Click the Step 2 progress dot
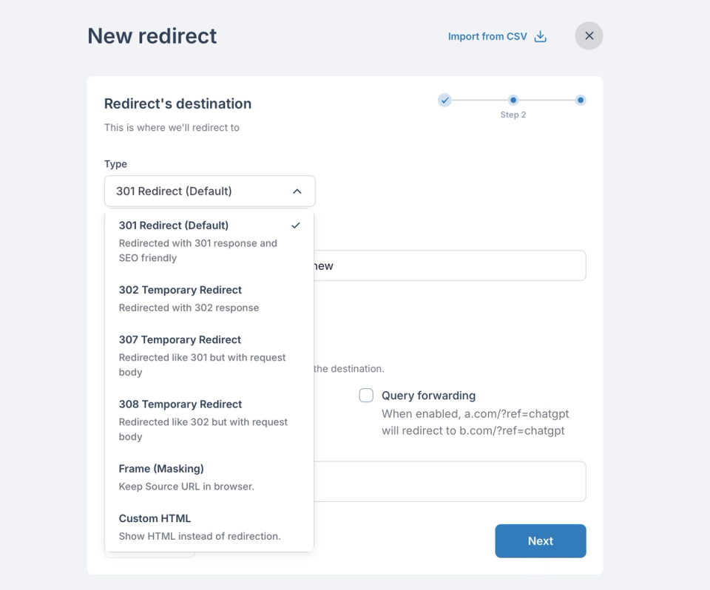Image resolution: width=710 pixels, height=590 pixels. pyautogui.click(x=513, y=100)
